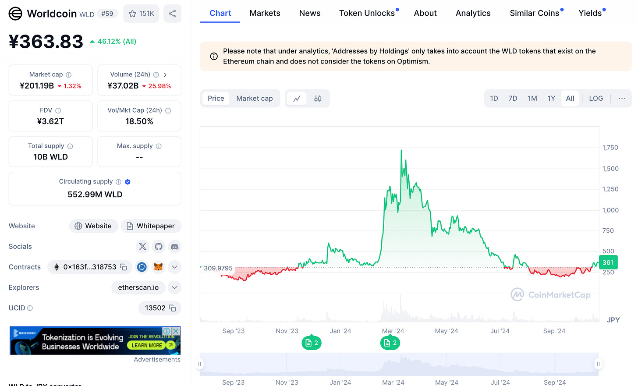
Task: Select the All time range
Action: tap(570, 99)
